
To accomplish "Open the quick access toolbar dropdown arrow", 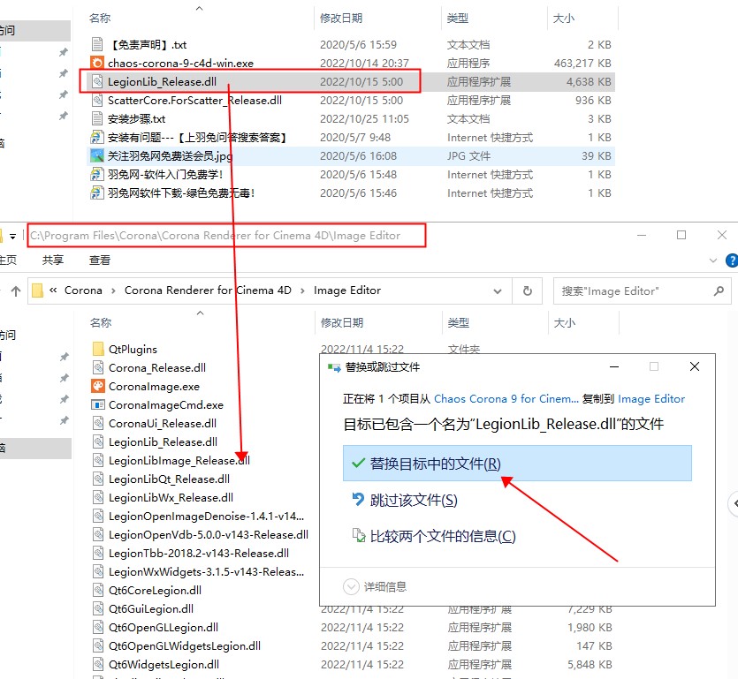I will click(x=12, y=236).
